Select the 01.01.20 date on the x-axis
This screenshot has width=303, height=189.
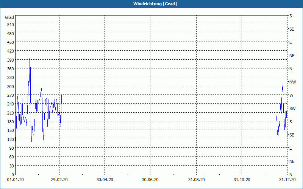click(x=16, y=180)
